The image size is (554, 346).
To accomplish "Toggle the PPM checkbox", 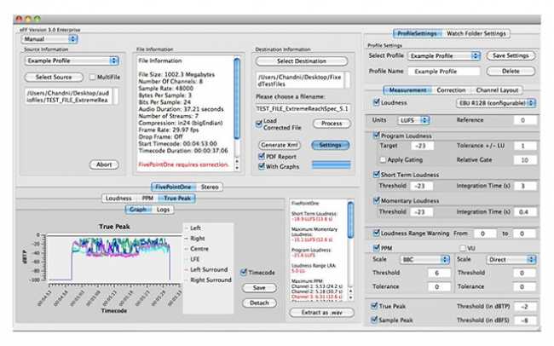I will [x=376, y=248].
